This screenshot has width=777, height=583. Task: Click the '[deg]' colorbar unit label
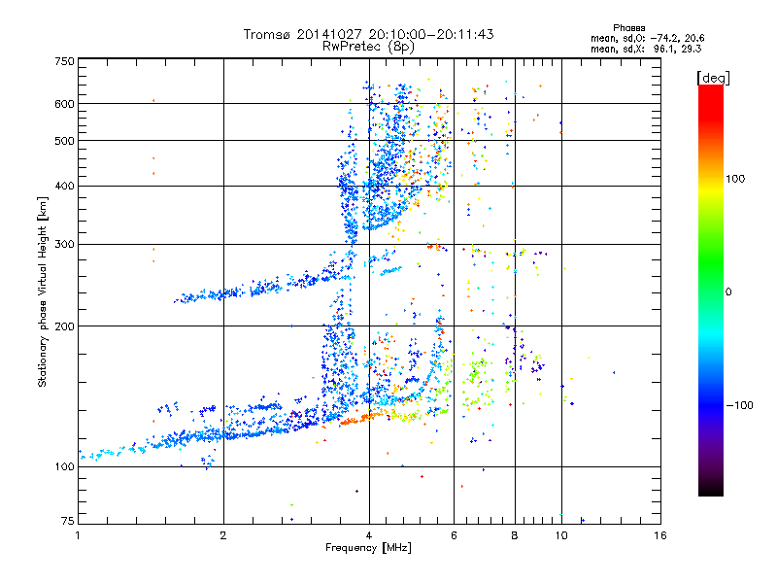713,78
